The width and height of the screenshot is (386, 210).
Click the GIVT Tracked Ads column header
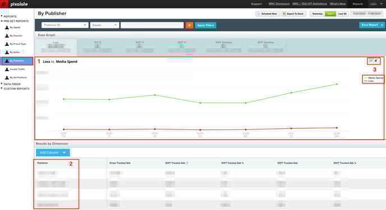click(287, 163)
